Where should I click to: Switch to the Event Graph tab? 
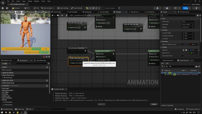click(57, 12)
